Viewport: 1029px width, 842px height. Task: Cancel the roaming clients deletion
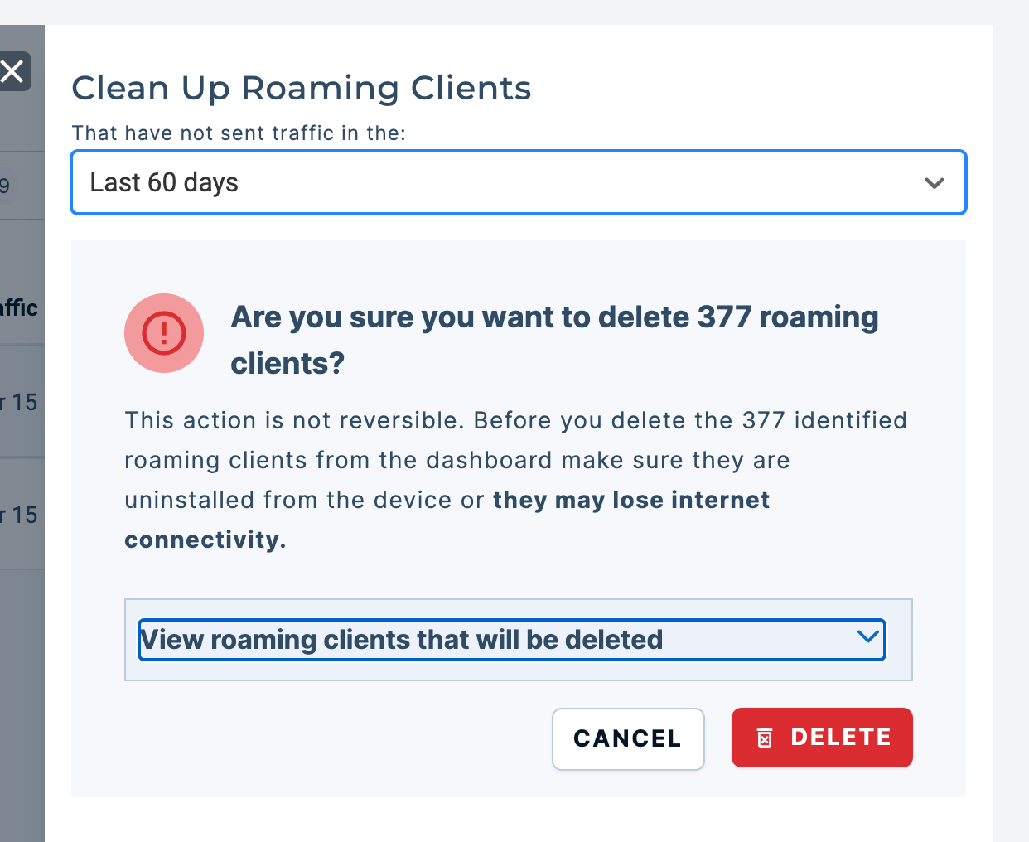pos(628,738)
